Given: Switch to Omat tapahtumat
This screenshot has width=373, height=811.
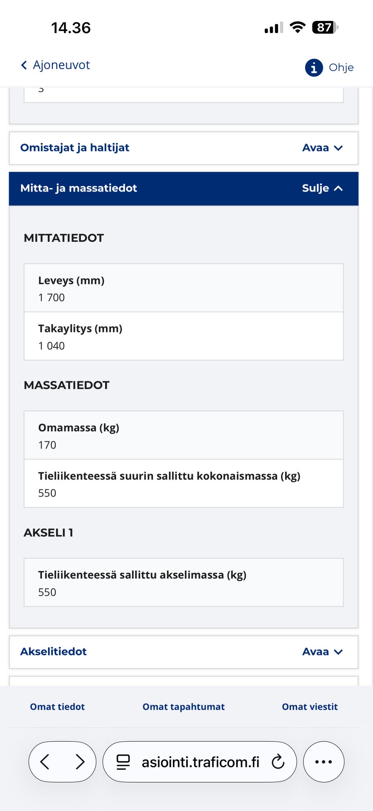Looking at the screenshot, I should 183,706.
